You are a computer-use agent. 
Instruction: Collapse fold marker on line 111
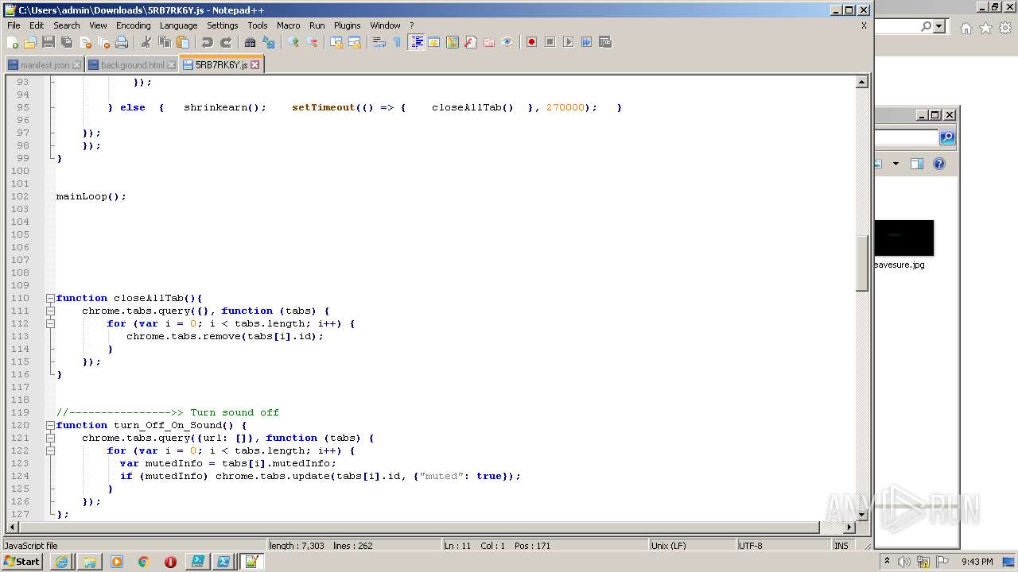[50, 311]
